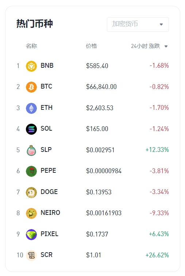185x276 pixels.
Task: Click the SCR +26.62% change value
Action: [157, 255]
